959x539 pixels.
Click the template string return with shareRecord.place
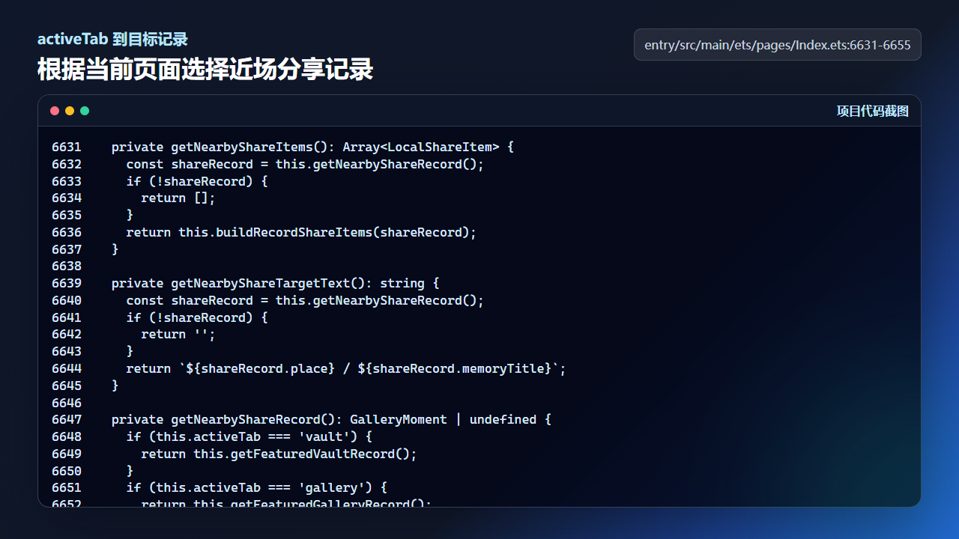pos(347,369)
